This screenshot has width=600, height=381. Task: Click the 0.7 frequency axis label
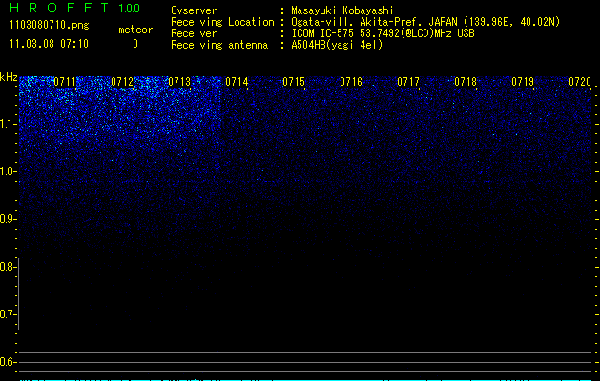pyautogui.click(x=8, y=314)
